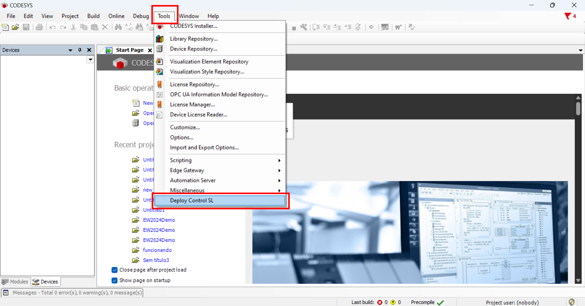Open the Options menu entry
The image size is (585, 306).
[219, 137]
